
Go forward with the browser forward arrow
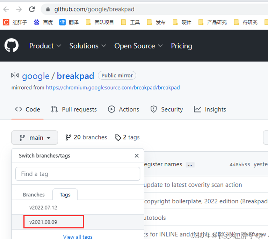point(19,9)
